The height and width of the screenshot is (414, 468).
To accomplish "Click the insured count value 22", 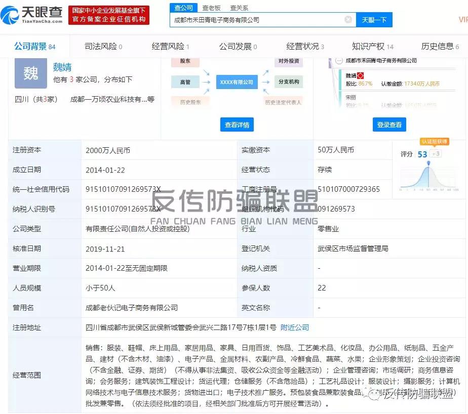I will tap(322, 288).
